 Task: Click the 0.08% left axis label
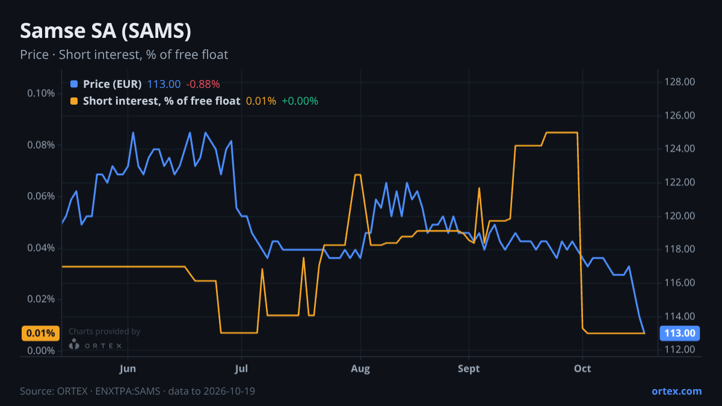[41, 145]
